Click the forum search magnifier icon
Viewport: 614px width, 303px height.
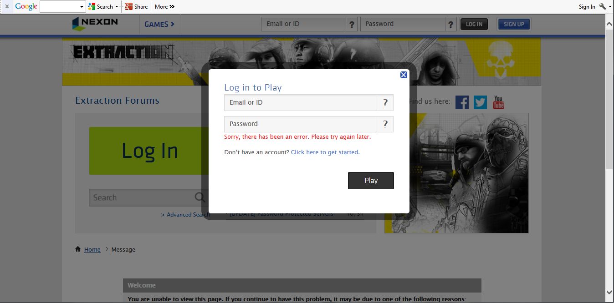pyautogui.click(x=200, y=197)
